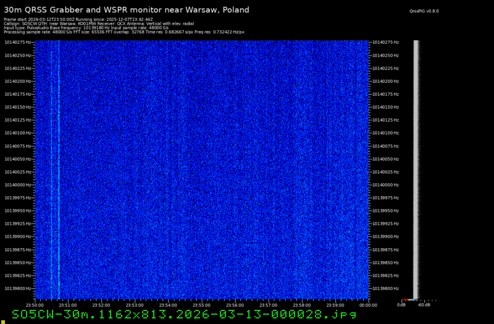Click the 10140000 Hz label on left axis
494x324 pixels.
(17, 185)
